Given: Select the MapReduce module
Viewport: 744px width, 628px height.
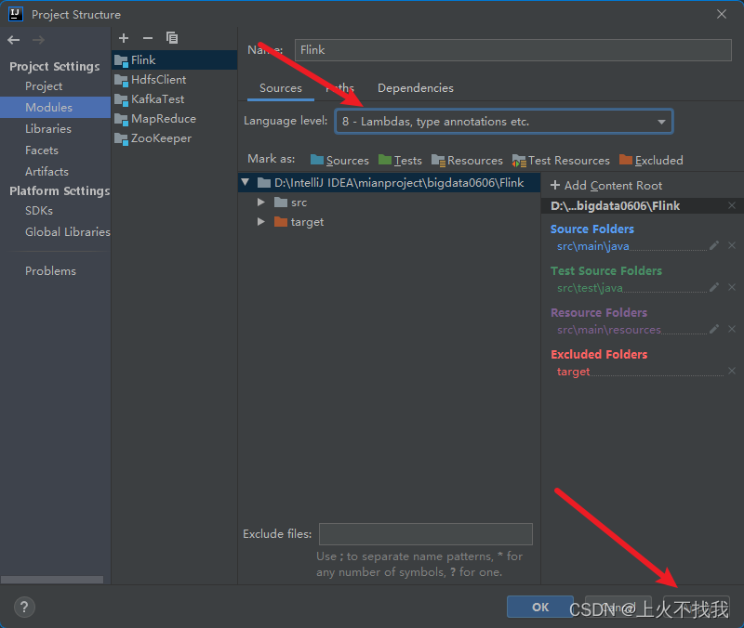Looking at the screenshot, I should pos(174,119).
